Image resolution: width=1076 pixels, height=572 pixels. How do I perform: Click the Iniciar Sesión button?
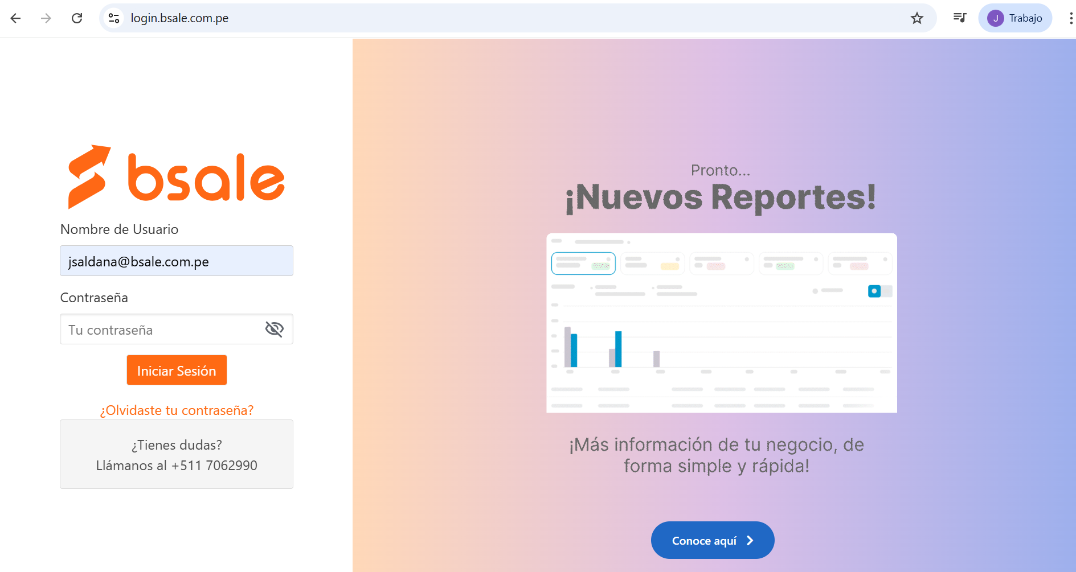click(x=177, y=370)
